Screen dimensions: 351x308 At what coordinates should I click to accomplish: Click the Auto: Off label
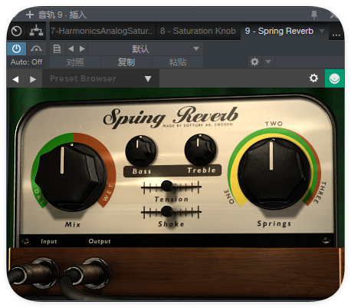pyautogui.click(x=26, y=62)
